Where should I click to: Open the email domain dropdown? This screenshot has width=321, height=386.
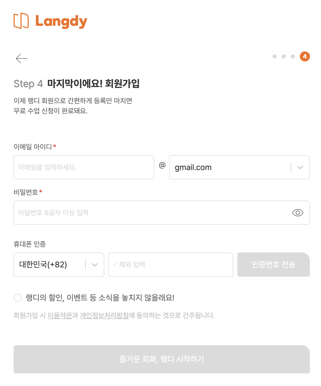tap(300, 167)
